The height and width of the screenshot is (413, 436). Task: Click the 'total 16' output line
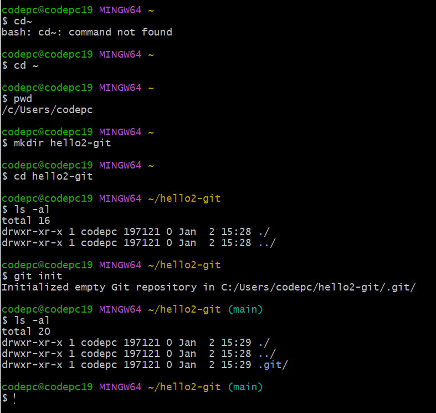pos(26,221)
